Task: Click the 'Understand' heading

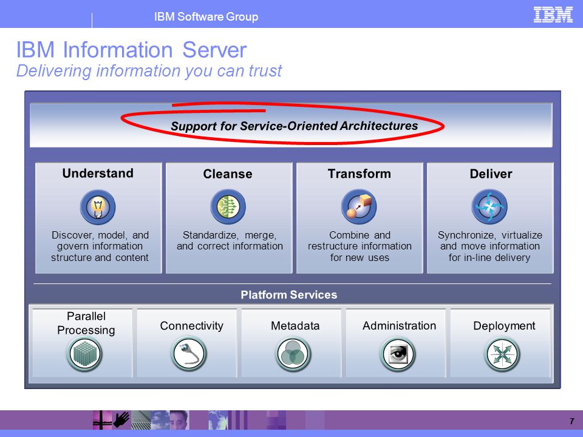Action: pos(98,173)
